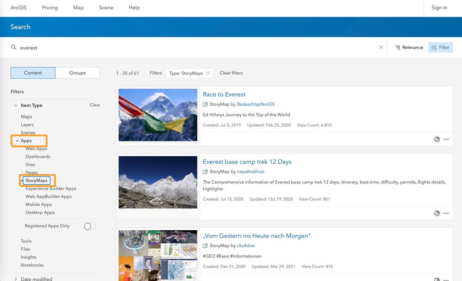Viewport: 462px width, 281px height.
Task: Open more options for Everest base camp trek
Action: 446,214
